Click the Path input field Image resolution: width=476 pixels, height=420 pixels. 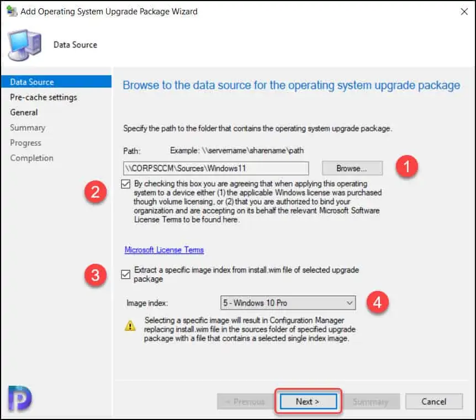pyautogui.click(x=216, y=168)
